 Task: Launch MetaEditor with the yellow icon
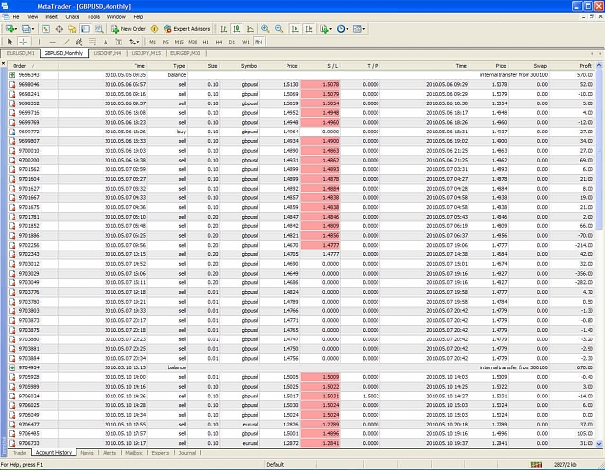154,29
